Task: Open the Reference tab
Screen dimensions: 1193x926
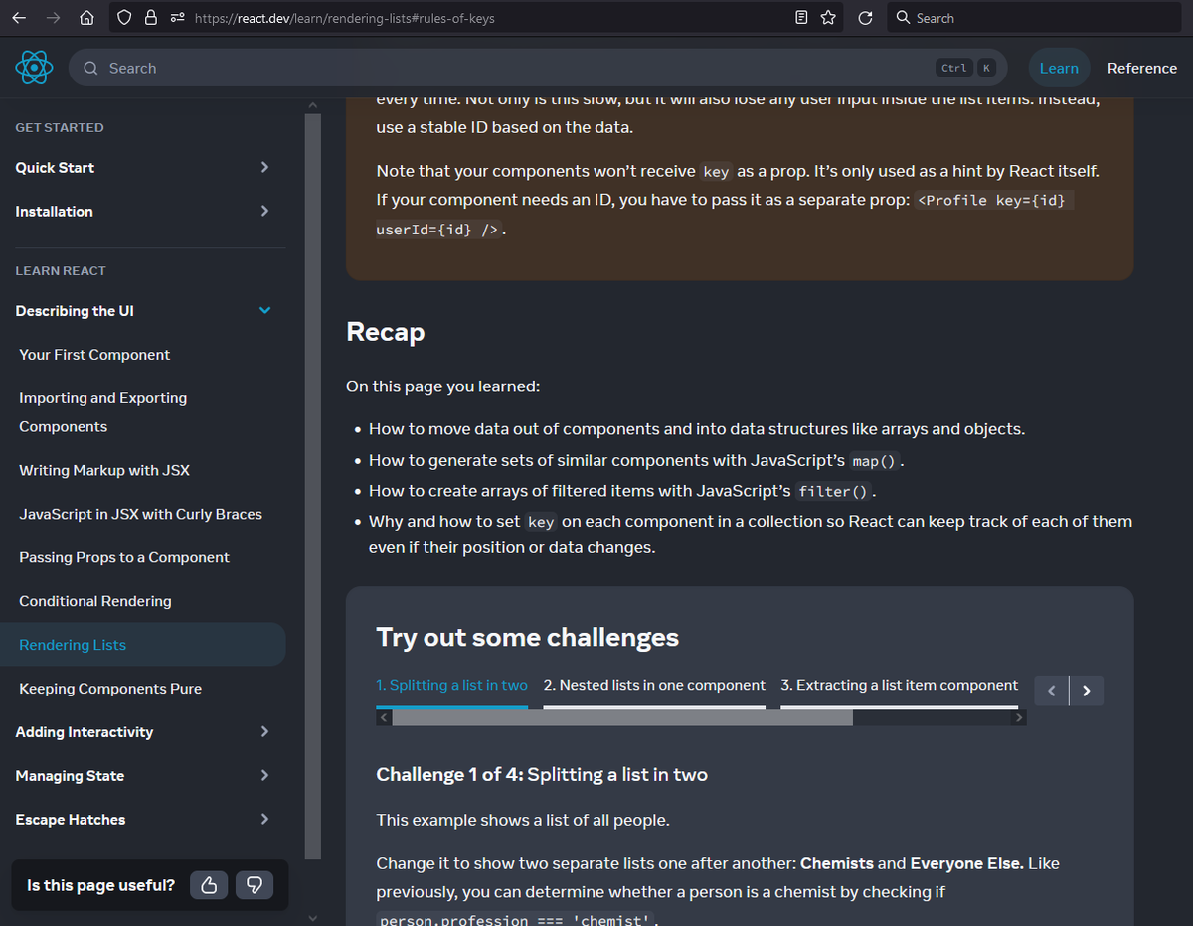Action: coord(1142,68)
